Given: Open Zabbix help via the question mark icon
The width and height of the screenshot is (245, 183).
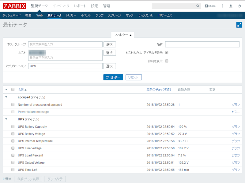Looking at the screenshot, I should coord(222,6).
